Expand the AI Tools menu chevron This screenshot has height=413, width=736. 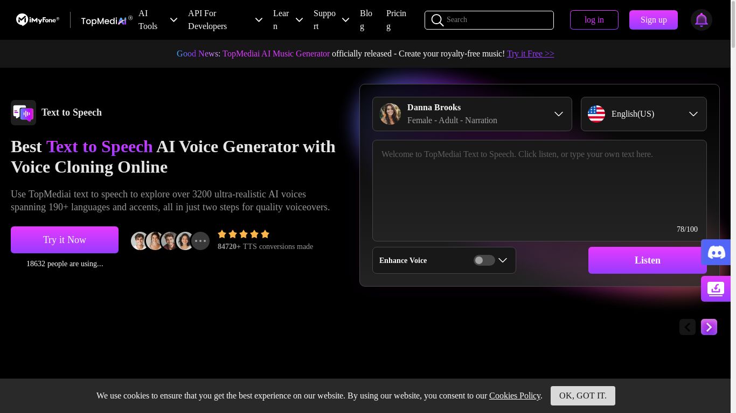(x=173, y=20)
